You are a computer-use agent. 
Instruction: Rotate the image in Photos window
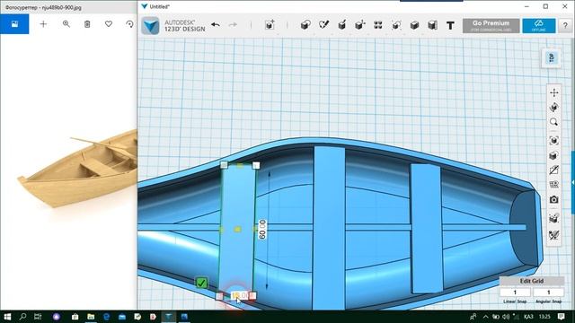coord(129,24)
